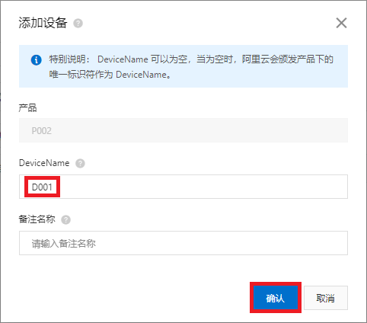Click the help icon beside 添加设备 title

(x=78, y=24)
